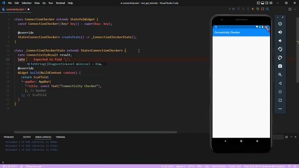Click emulator zoom magnifier icon

click(280, 75)
